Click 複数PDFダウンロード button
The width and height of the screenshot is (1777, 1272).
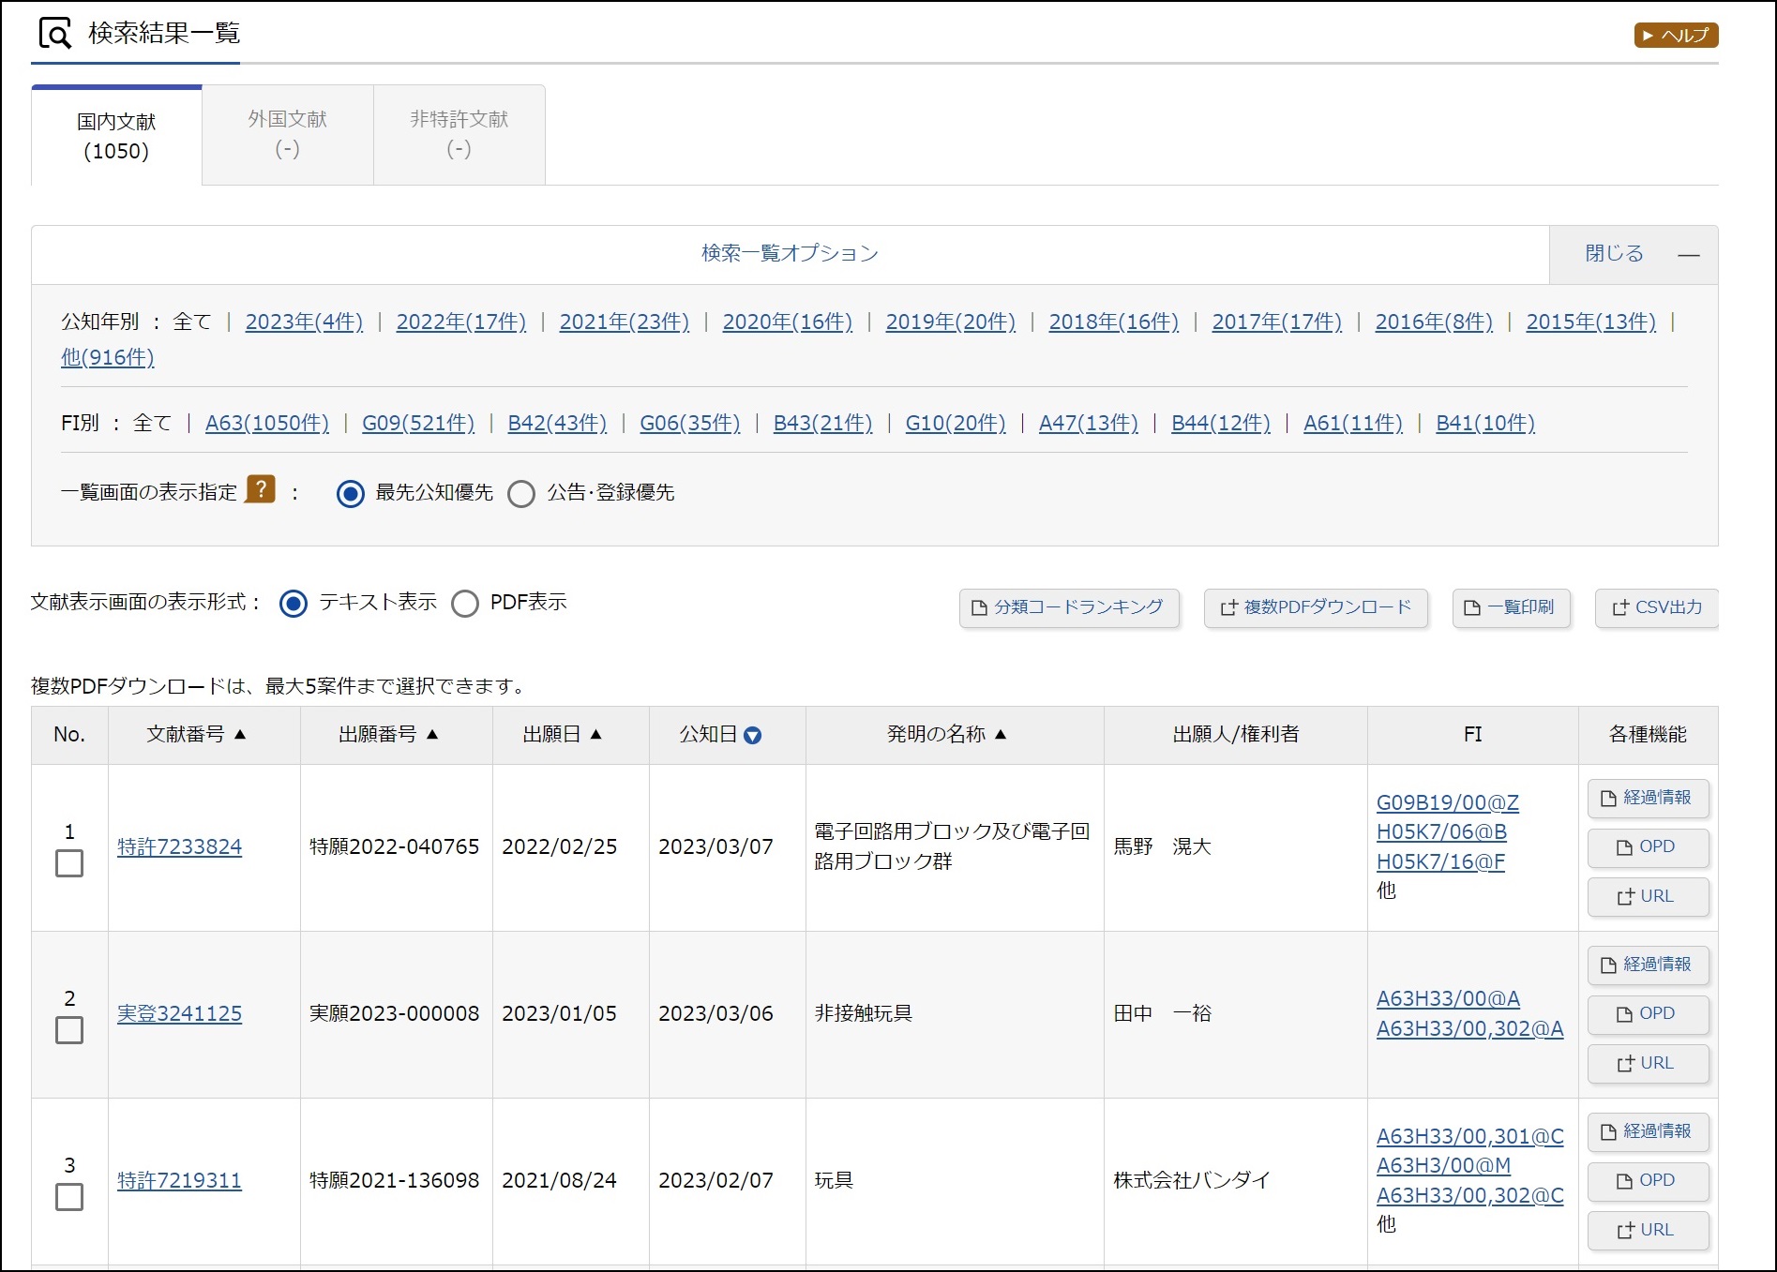1315,607
